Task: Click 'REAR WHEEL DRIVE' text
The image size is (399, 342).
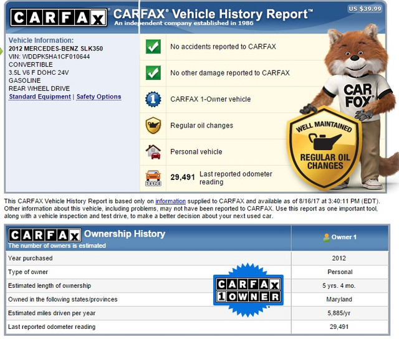Action: pos(39,88)
